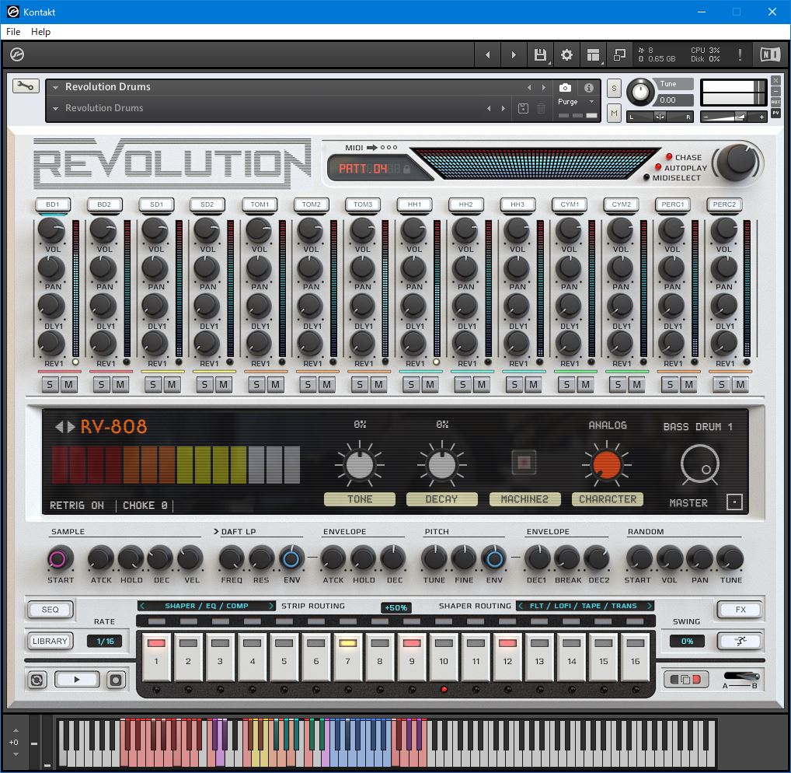Close the instrument with X in header

click(x=776, y=81)
